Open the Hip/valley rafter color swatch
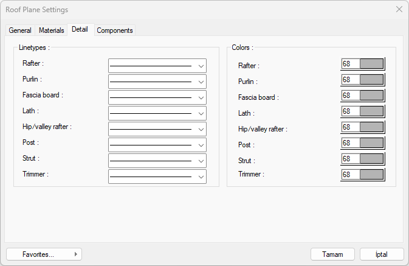 pos(371,127)
